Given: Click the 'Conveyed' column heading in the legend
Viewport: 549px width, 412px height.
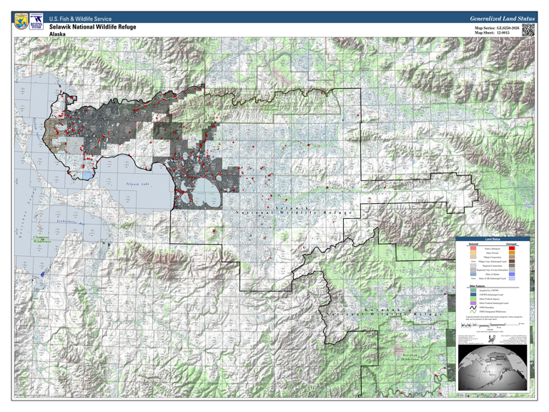Looking at the screenshot, I should [511, 244].
